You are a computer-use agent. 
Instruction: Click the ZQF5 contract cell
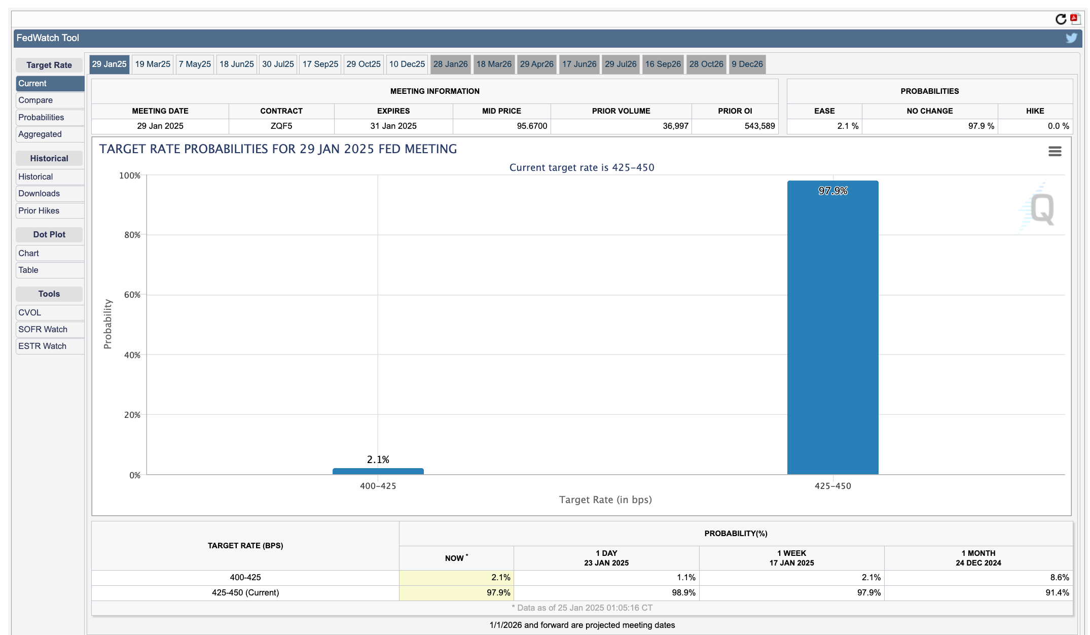pyautogui.click(x=281, y=126)
